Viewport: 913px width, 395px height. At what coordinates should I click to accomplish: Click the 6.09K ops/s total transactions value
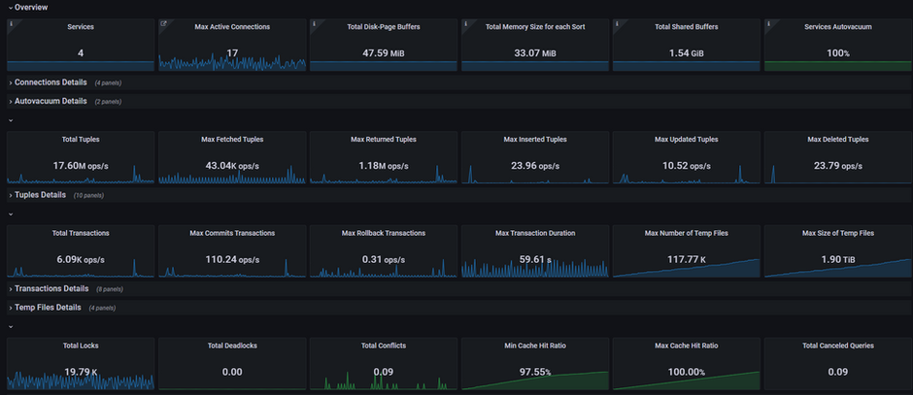81,260
